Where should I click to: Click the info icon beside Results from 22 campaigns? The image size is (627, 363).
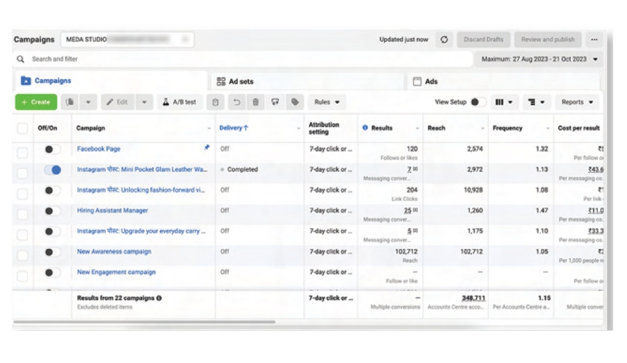[x=159, y=298]
